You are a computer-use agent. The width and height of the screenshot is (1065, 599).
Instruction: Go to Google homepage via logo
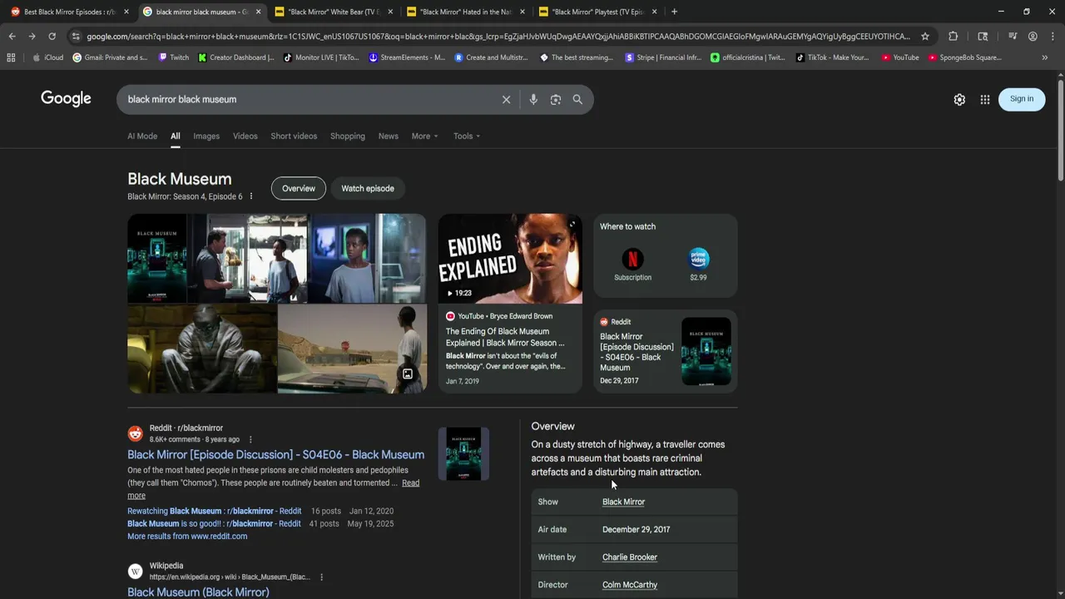66,99
